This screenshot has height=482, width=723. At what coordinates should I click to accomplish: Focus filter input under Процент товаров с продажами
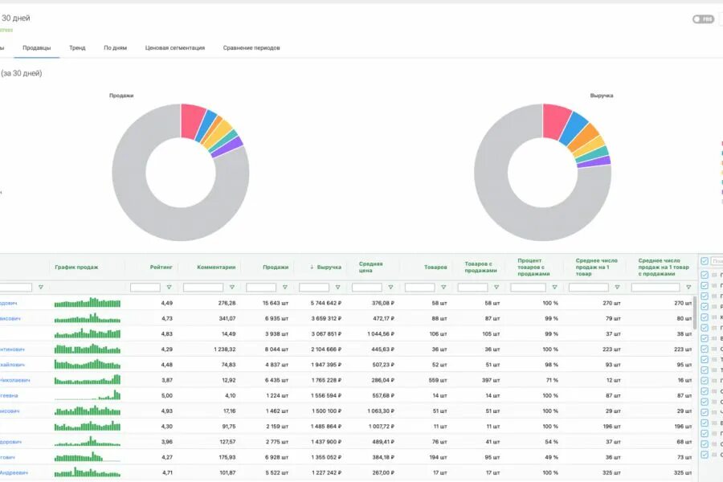(528, 288)
